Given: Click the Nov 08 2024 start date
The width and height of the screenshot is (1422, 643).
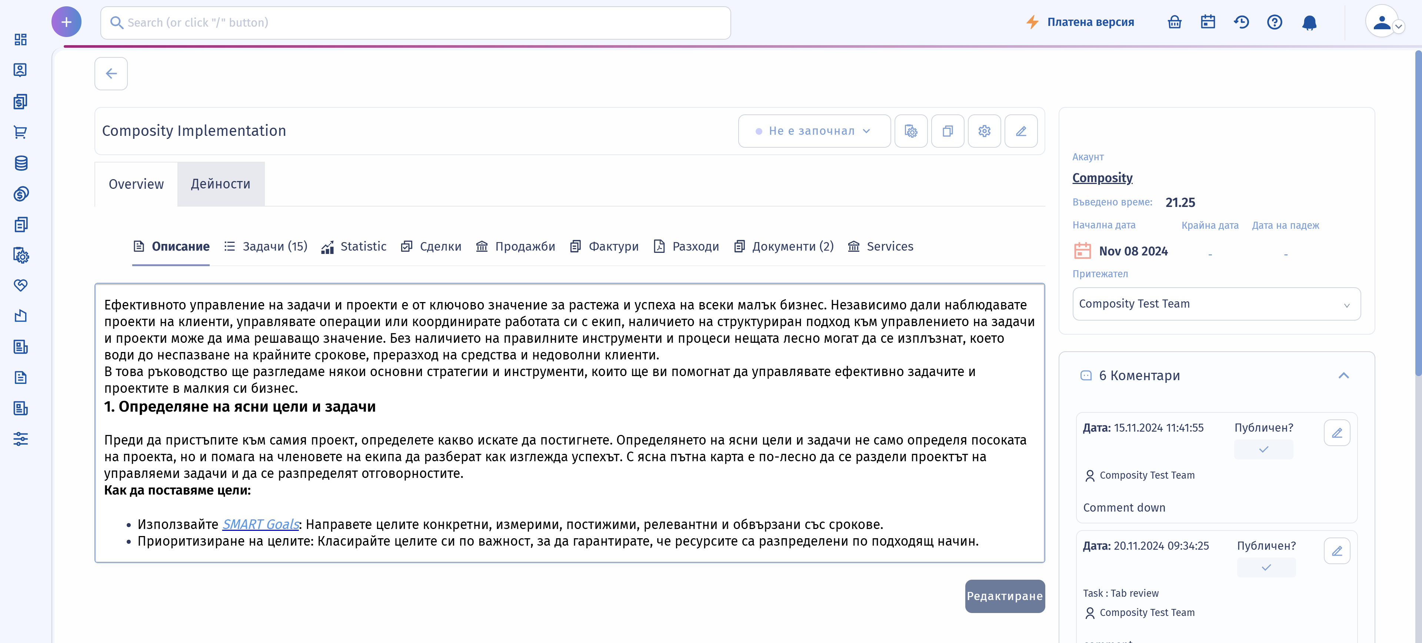Looking at the screenshot, I should click(x=1133, y=251).
